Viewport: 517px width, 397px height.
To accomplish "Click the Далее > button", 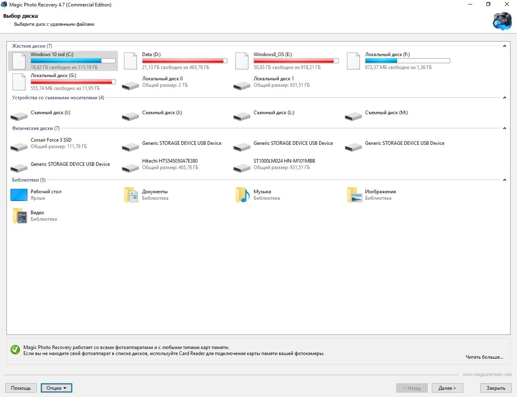I will click(x=447, y=388).
